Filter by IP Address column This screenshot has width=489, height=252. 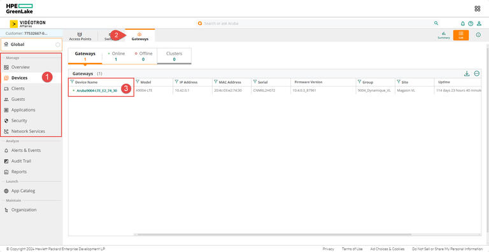pyautogui.click(x=176, y=81)
